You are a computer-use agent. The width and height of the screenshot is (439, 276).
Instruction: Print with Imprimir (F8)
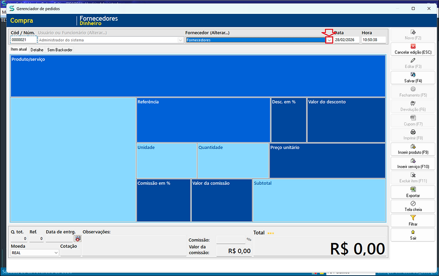click(413, 135)
